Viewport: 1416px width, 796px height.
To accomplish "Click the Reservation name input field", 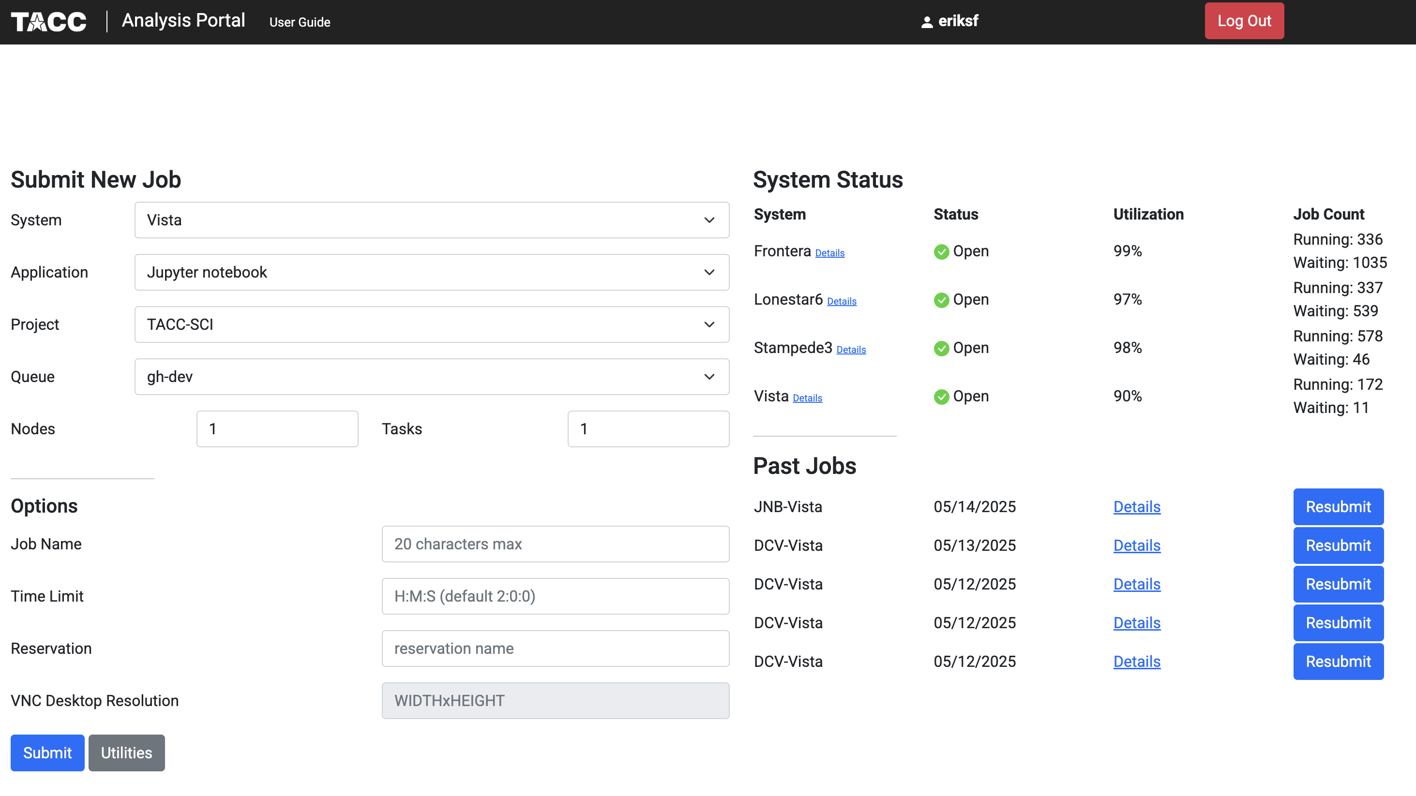I will pyautogui.click(x=555, y=648).
